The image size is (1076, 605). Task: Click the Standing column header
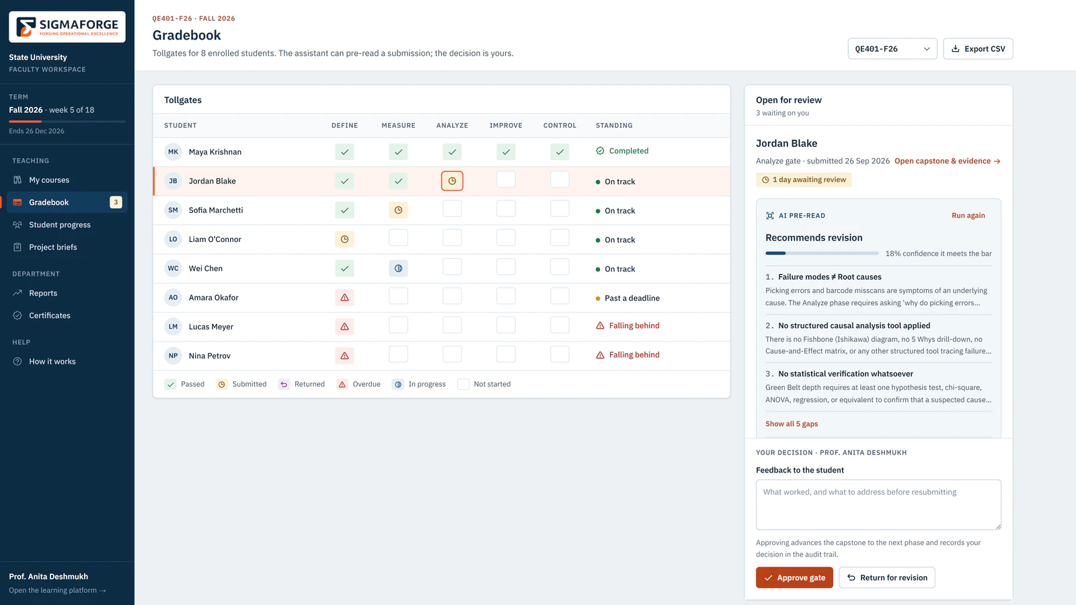pos(614,126)
